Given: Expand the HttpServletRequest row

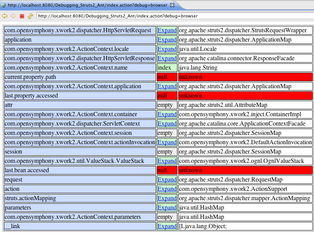Looking at the screenshot, I should click(167, 30).
